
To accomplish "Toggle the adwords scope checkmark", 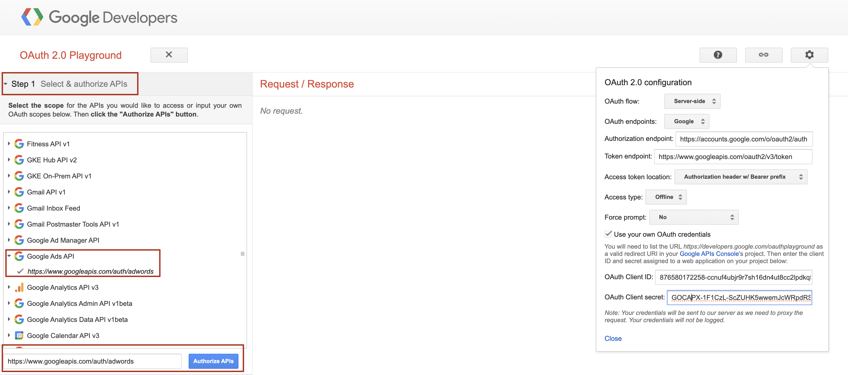I will click(x=20, y=271).
